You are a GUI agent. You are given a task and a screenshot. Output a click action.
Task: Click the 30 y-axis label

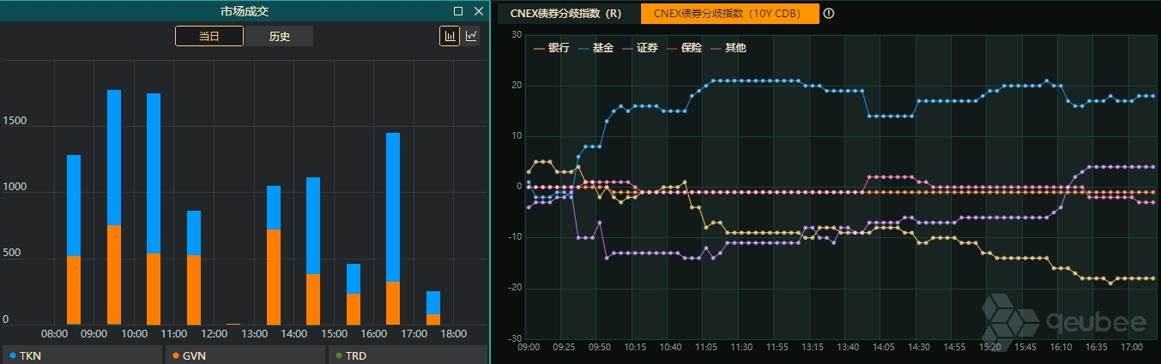pos(517,35)
